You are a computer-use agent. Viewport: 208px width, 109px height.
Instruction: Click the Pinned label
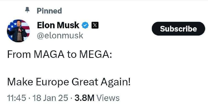coord(49,11)
